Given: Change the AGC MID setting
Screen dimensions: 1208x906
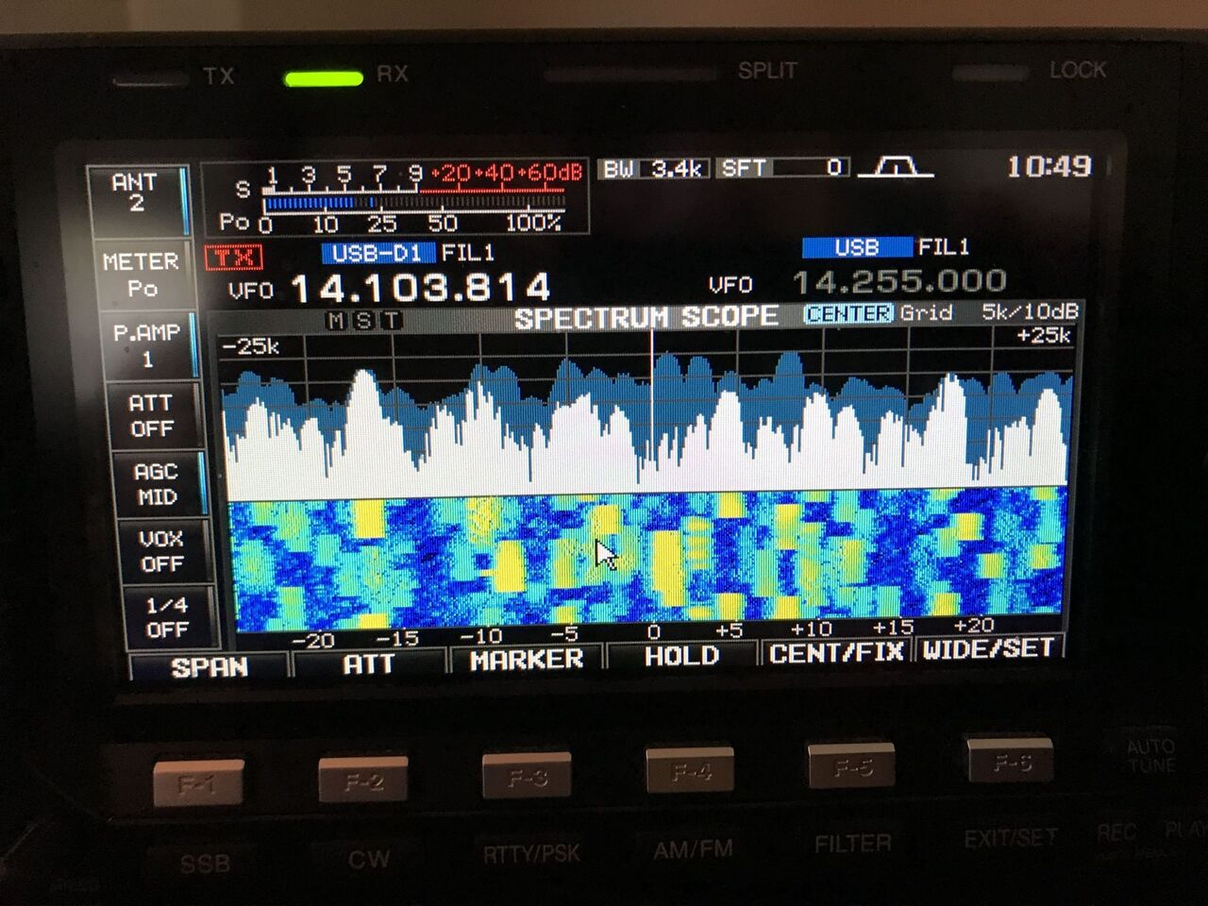Looking at the screenshot, I should tap(157, 483).
